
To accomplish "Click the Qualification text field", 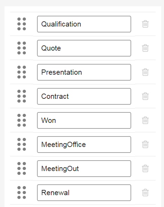I will (84, 24).
